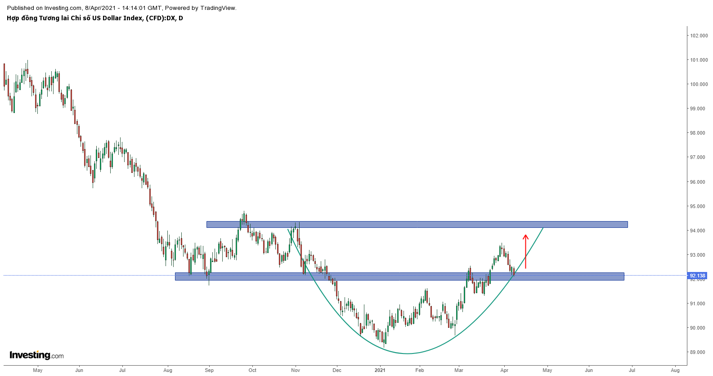Image resolution: width=713 pixels, height=376 pixels.
Task: Click the 91.000 price axis label
Action: [x=699, y=304]
